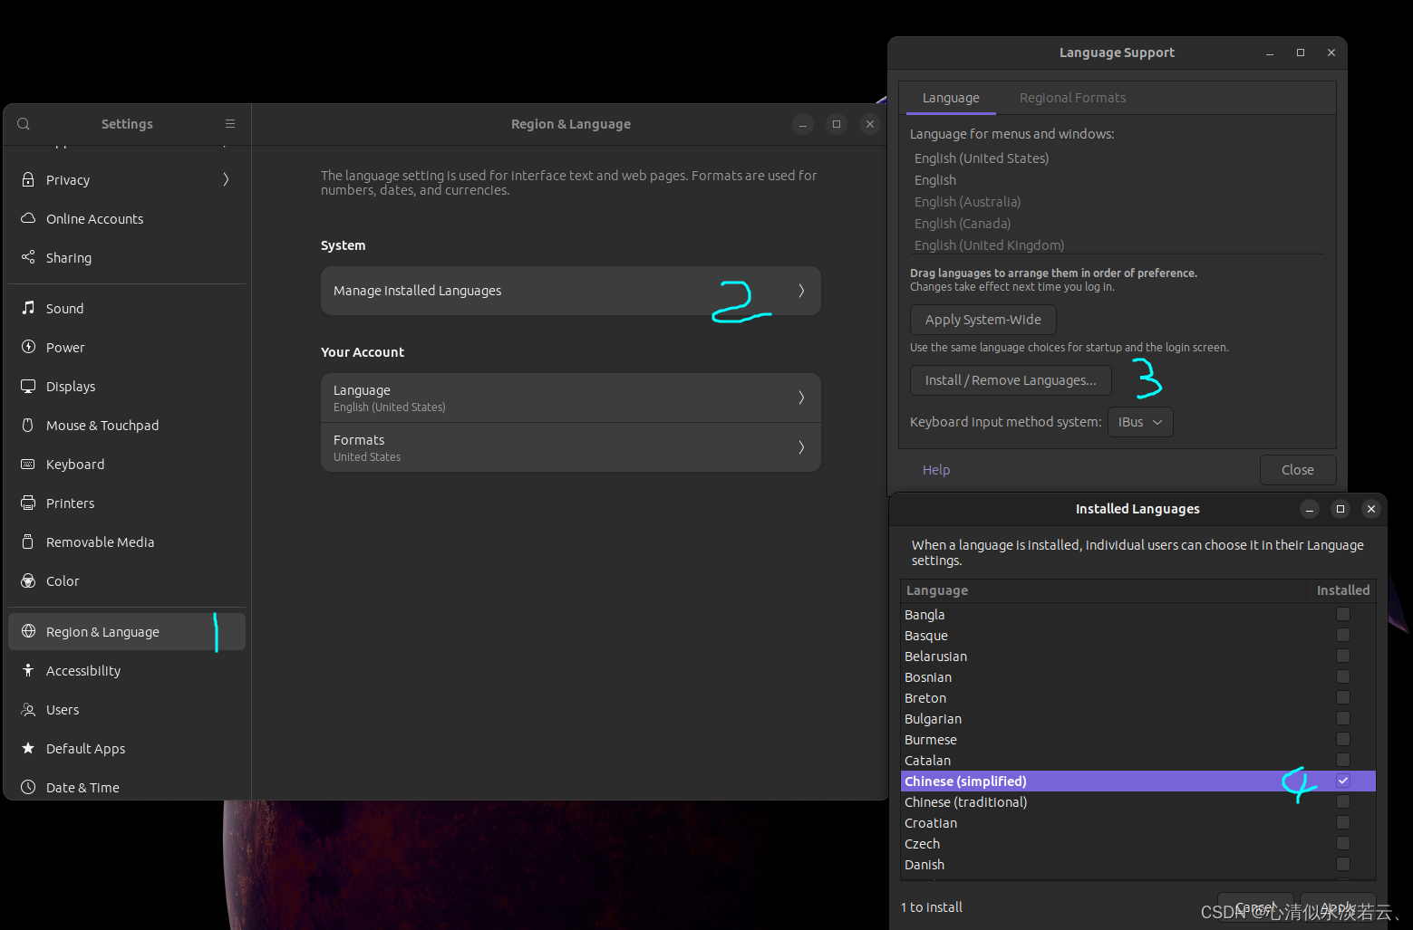Check the Basque installed checkbox

[1343, 635]
